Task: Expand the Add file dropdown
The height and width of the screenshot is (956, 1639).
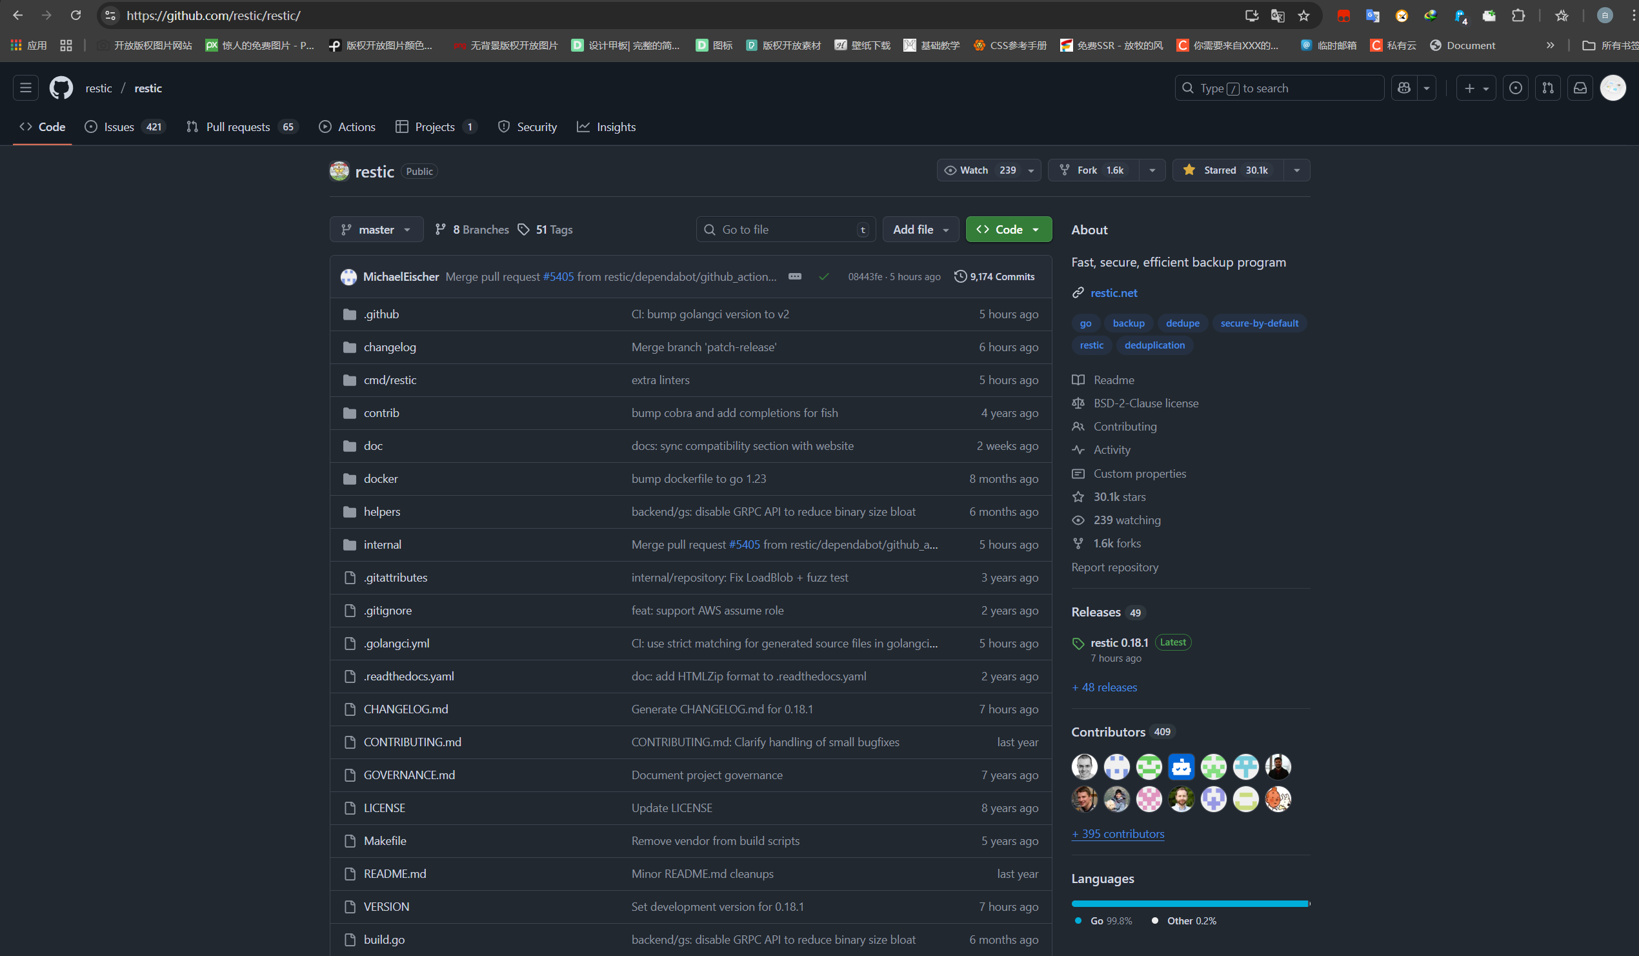Action: (x=920, y=230)
